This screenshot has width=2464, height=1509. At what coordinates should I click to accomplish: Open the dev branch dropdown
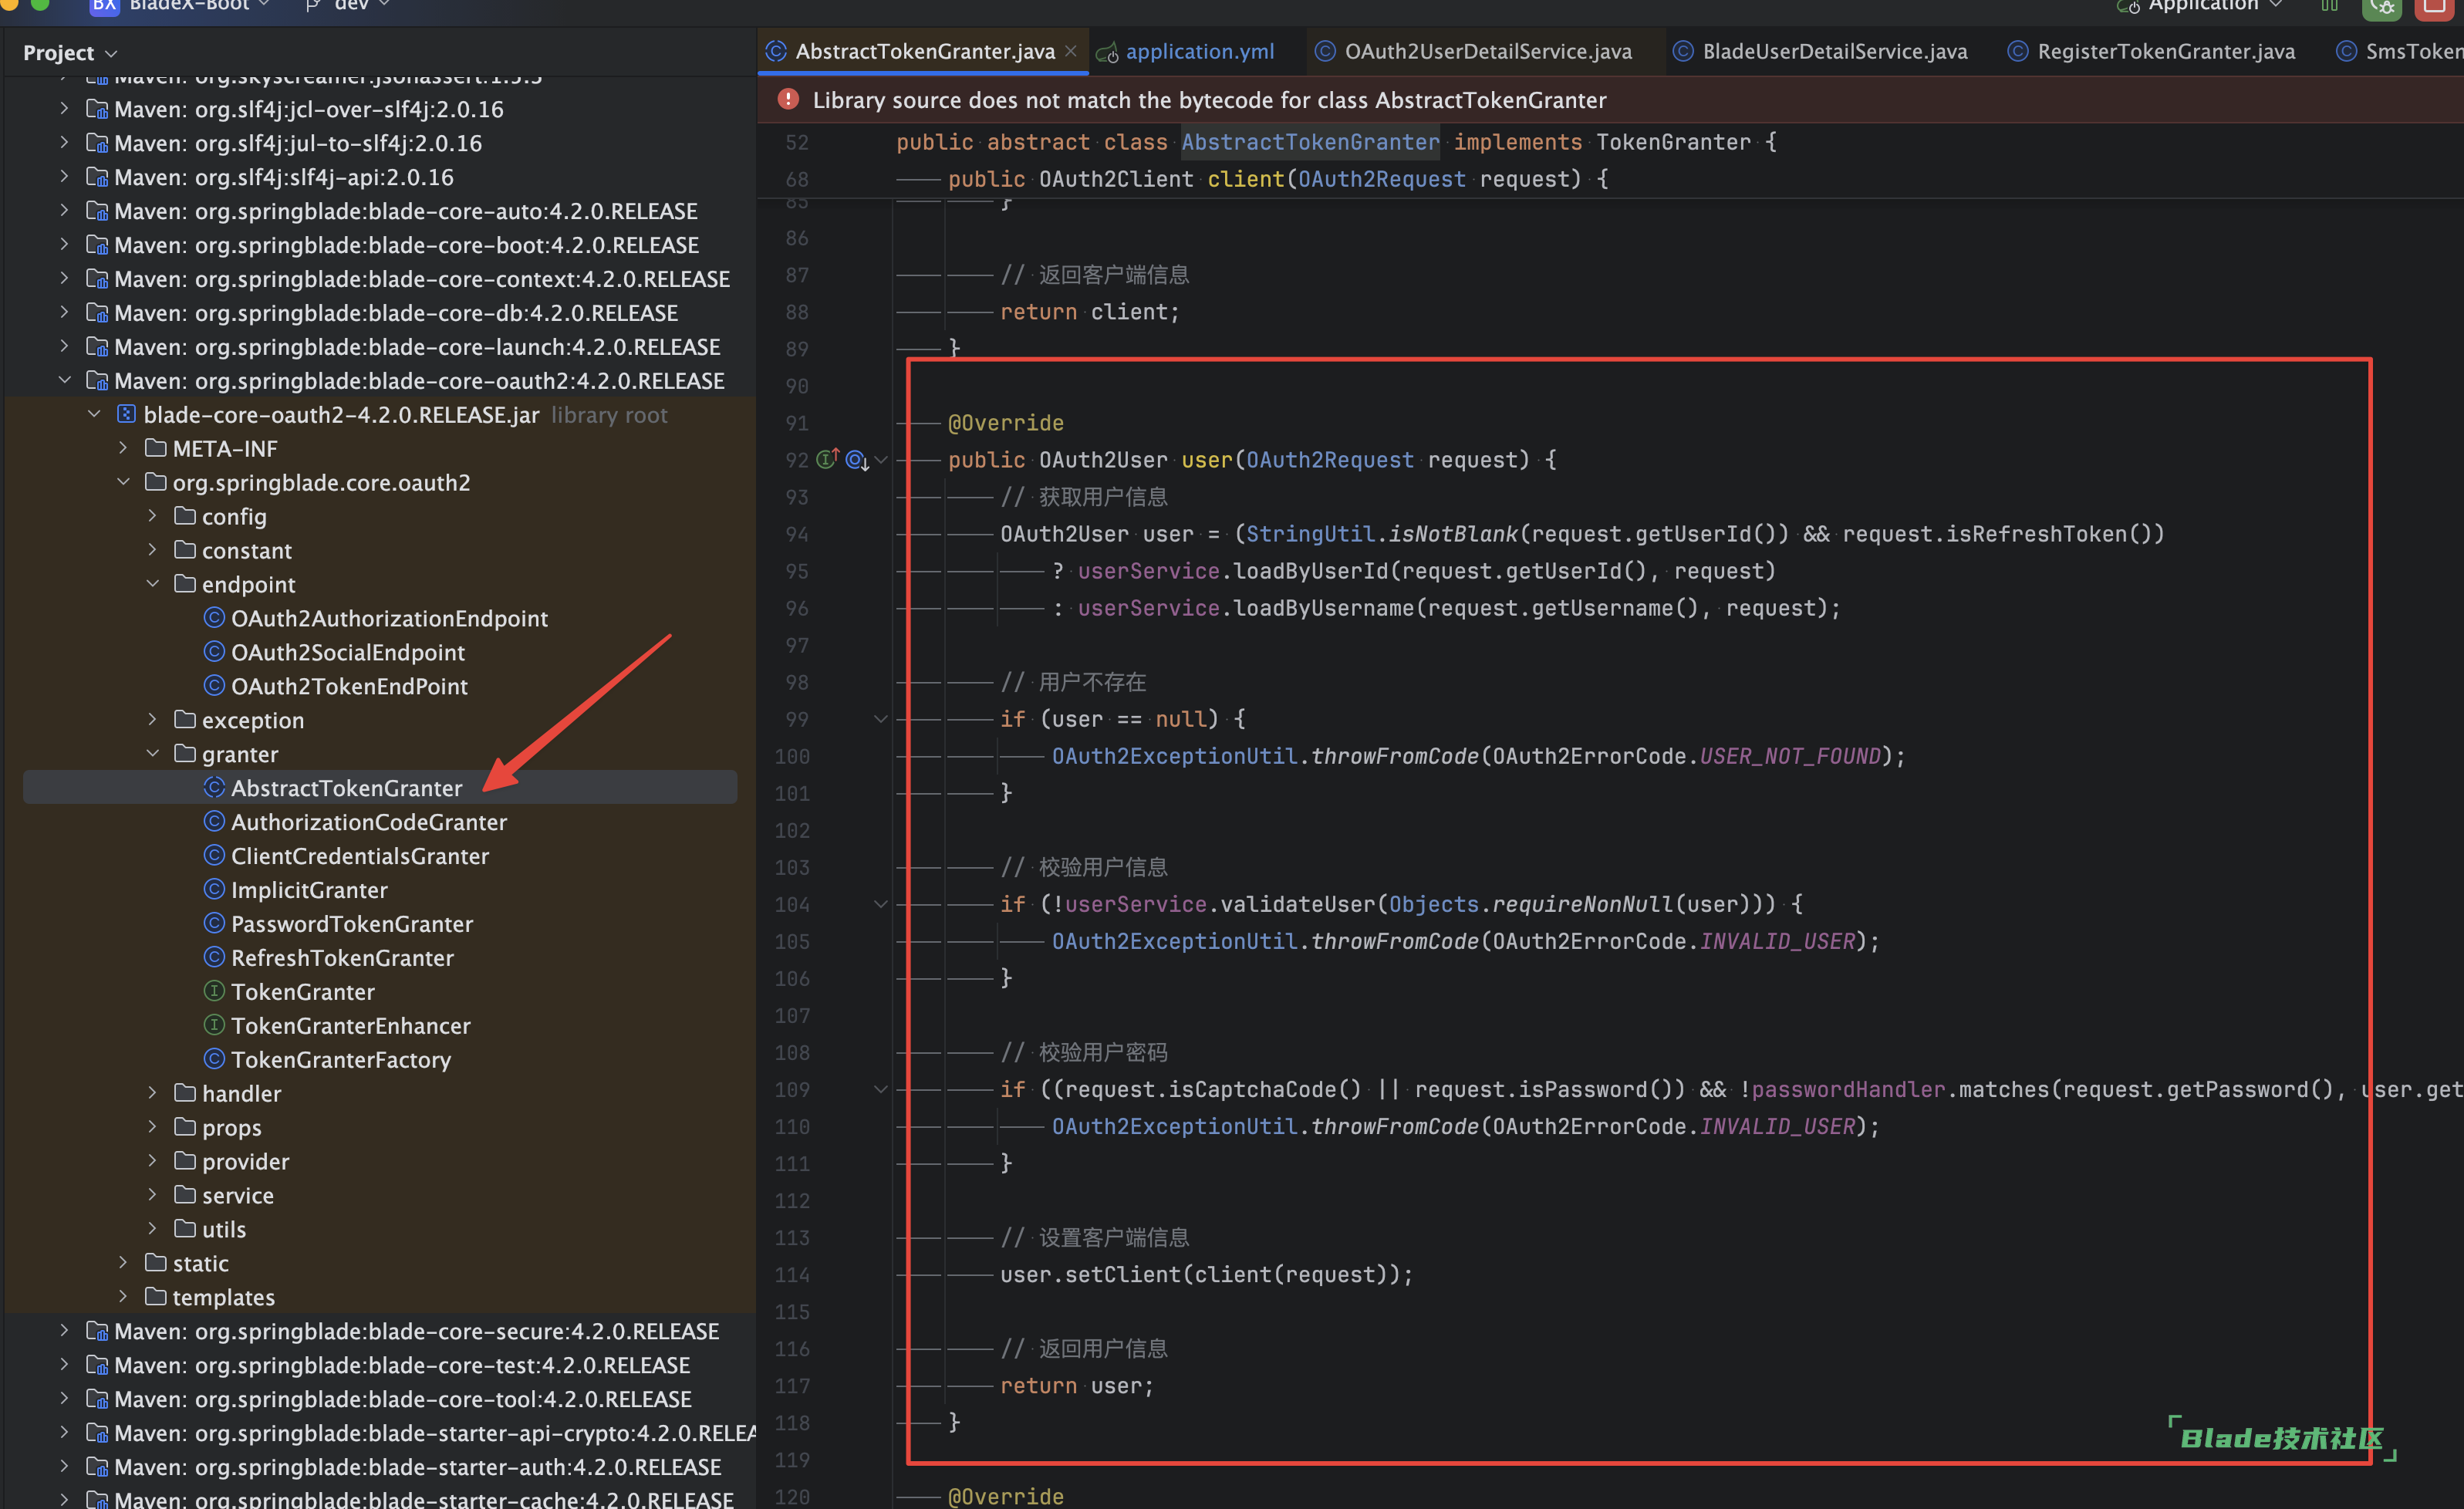coord(349,6)
